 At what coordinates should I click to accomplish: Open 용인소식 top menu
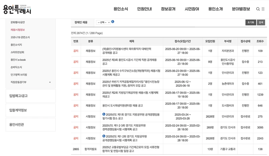click(x=121, y=9)
